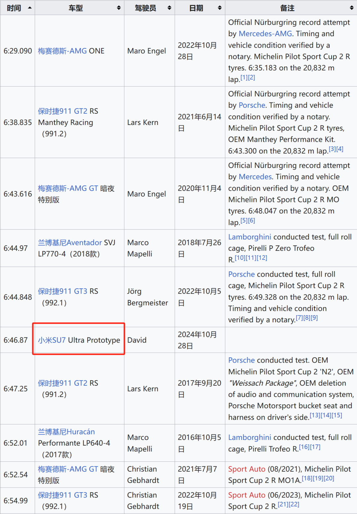Open 梅赛德斯-AMG ONE car link
Screen dimensions: 357x514
tap(62, 51)
